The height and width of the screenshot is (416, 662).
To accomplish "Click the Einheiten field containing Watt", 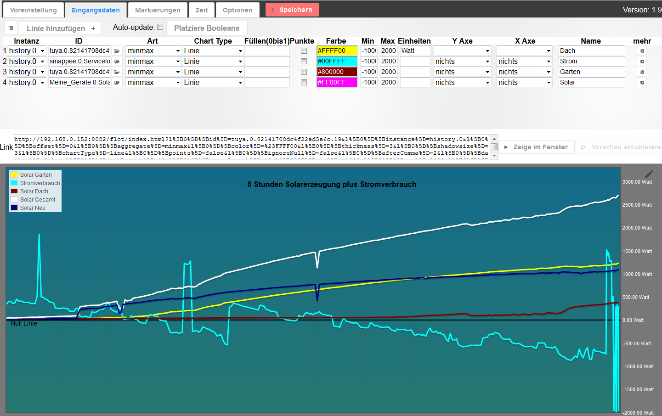I will 415,51.
